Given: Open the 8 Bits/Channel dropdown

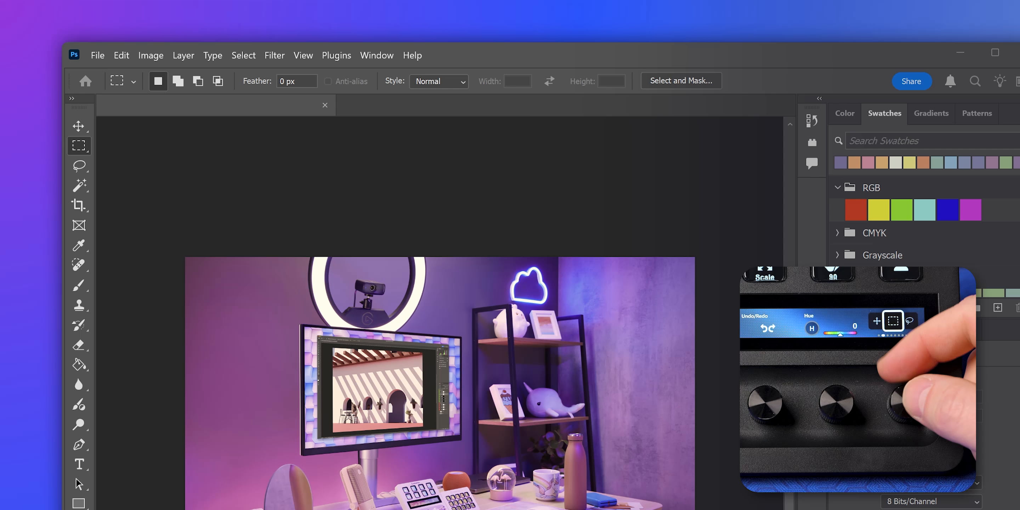Looking at the screenshot, I should [x=931, y=501].
